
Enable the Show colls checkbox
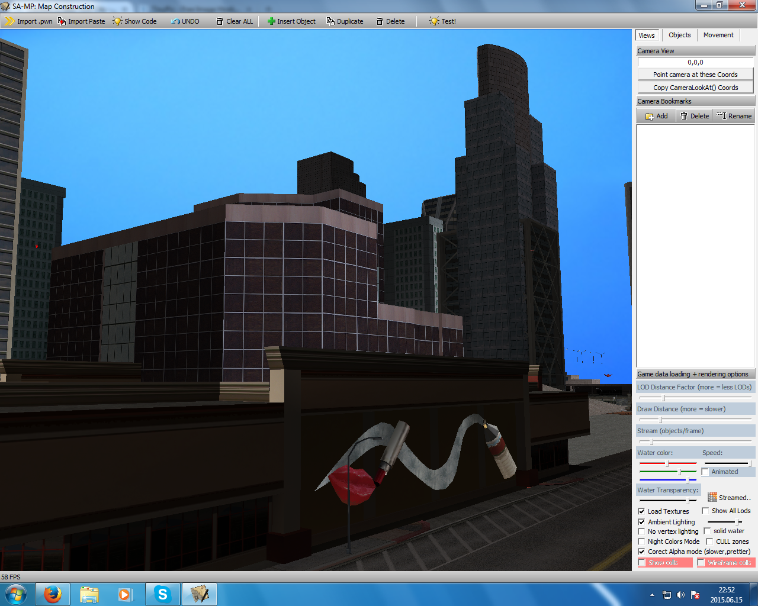(x=642, y=563)
